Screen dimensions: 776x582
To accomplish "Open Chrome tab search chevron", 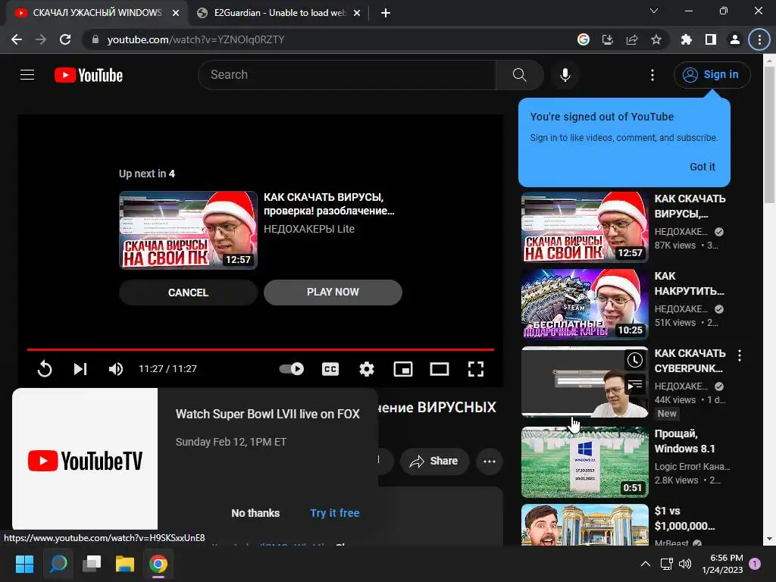I will coord(654,11).
